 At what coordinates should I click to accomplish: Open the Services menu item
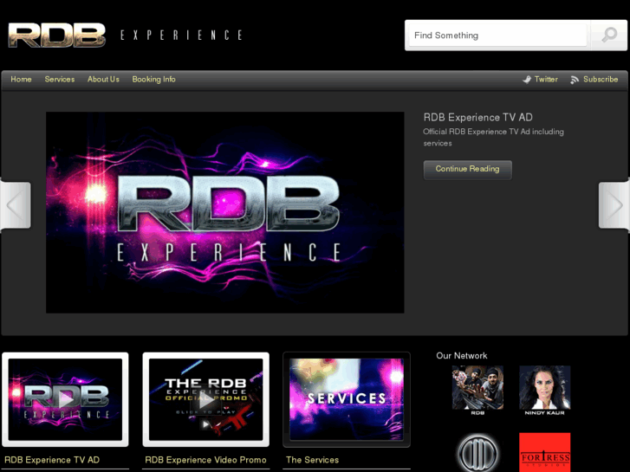60,79
